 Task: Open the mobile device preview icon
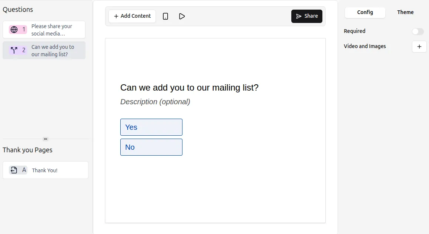165,16
